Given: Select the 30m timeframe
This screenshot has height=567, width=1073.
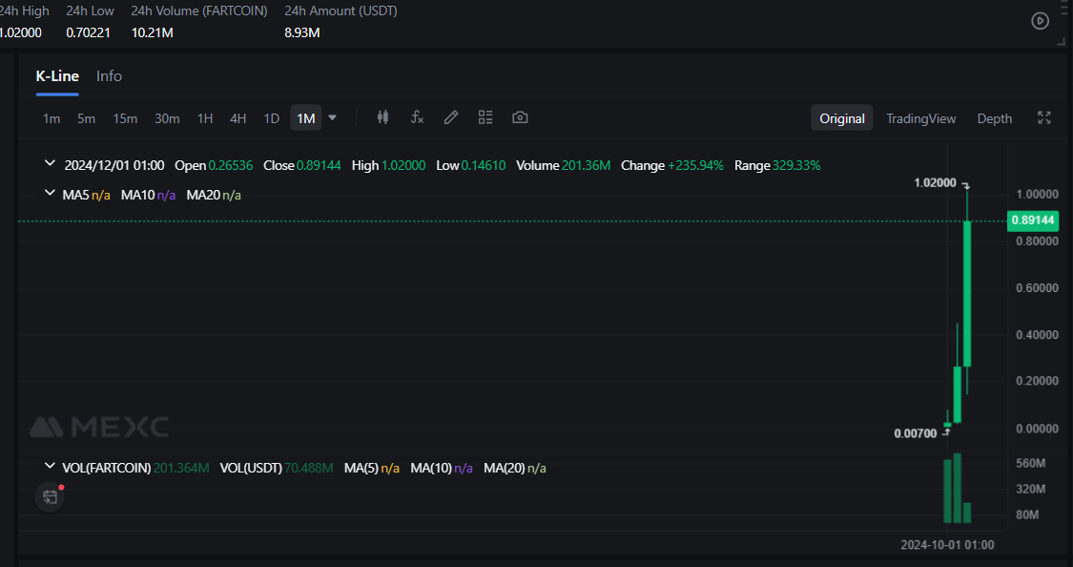Looking at the screenshot, I should coord(167,118).
